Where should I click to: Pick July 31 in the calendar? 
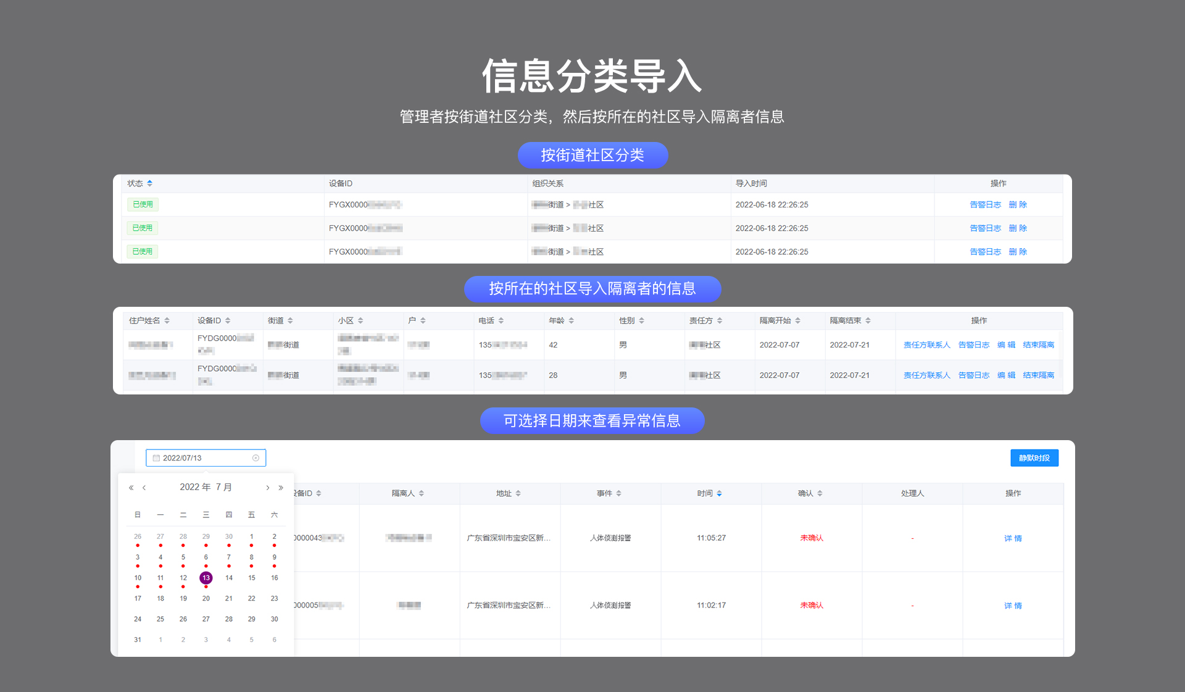coord(138,640)
